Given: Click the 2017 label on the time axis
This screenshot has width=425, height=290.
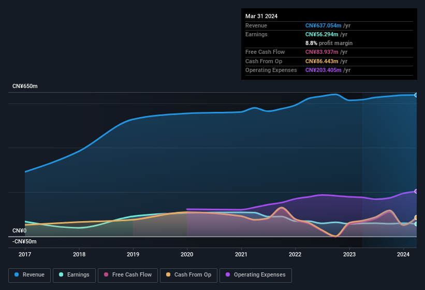Looking at the screenshot, I should [25, 254].
